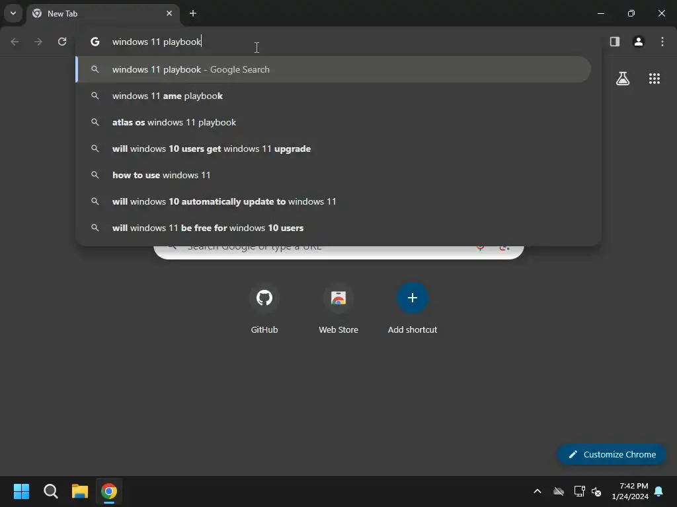Screen dimensions: 677x507
Task: Click the Chrome taskbar icon
Action: pos(109,491)
